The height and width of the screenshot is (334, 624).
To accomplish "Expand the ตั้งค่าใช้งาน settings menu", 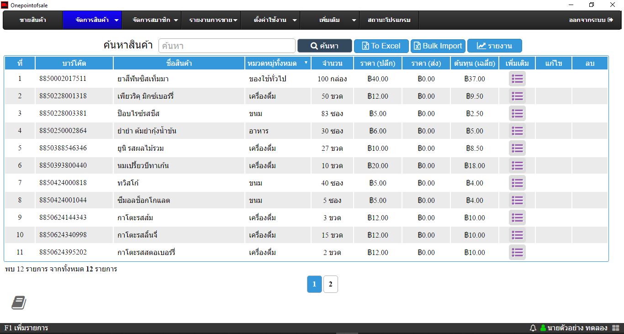I will pyautogui.click(x=275, y=20).
